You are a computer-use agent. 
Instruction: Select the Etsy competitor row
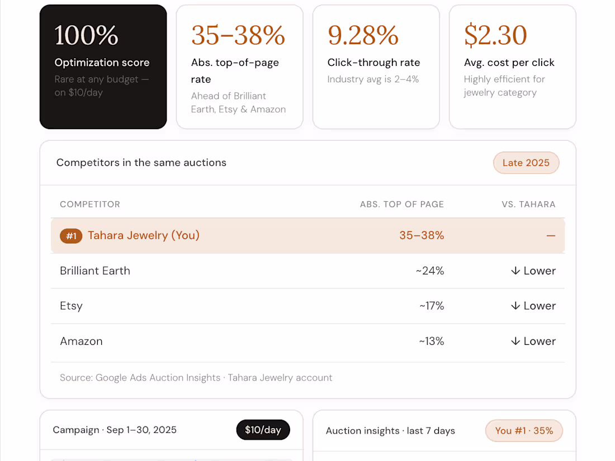click(x=308, y=306)
